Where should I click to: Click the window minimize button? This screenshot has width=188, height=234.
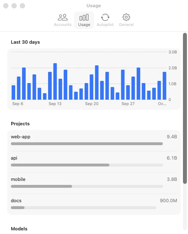pos(14,6)
